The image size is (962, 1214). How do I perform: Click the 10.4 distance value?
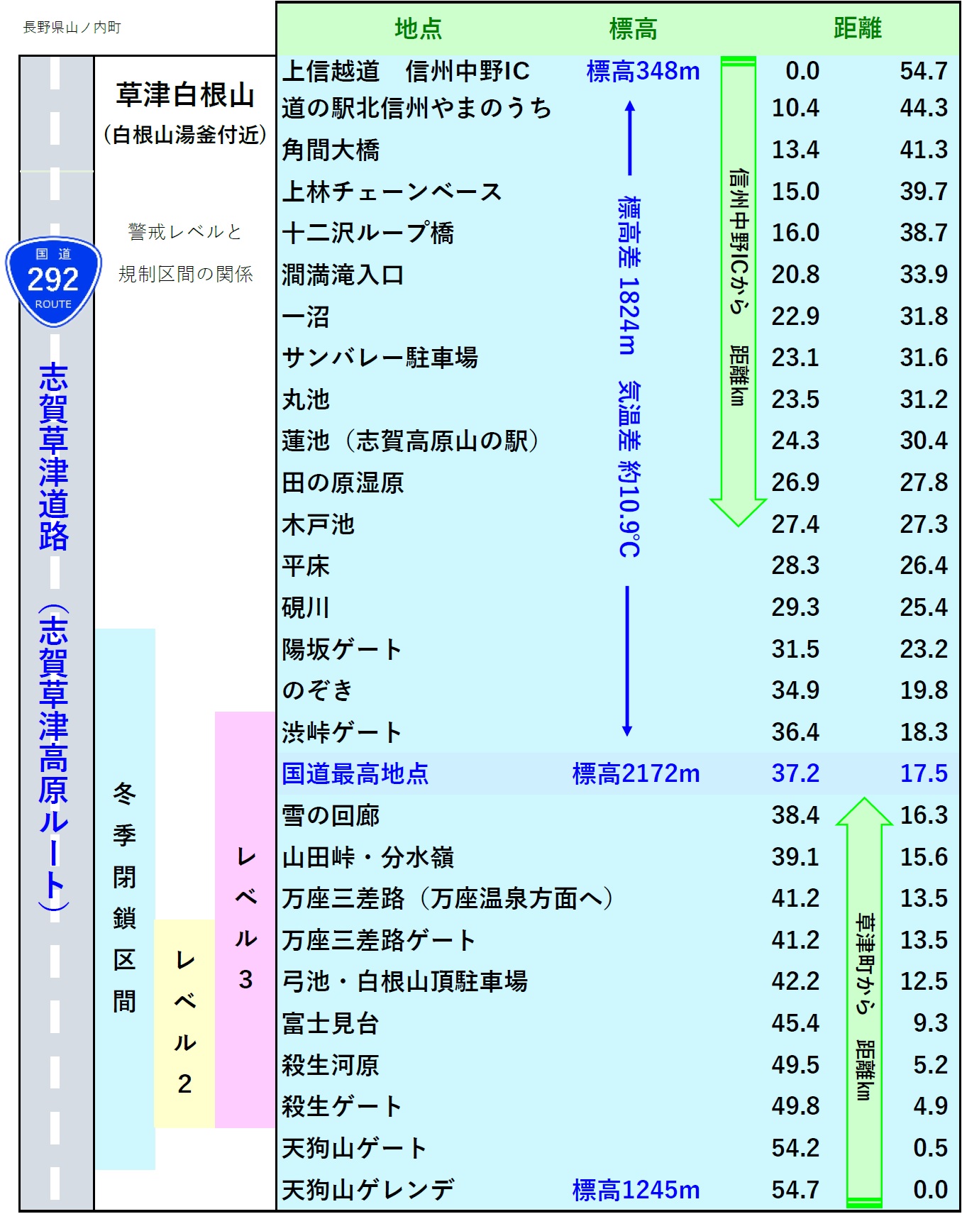795,108
